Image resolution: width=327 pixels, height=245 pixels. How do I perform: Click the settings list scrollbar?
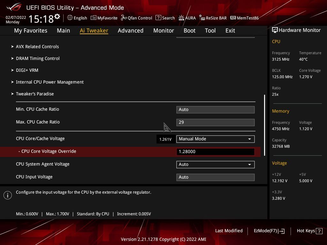[x=264, y=125]
